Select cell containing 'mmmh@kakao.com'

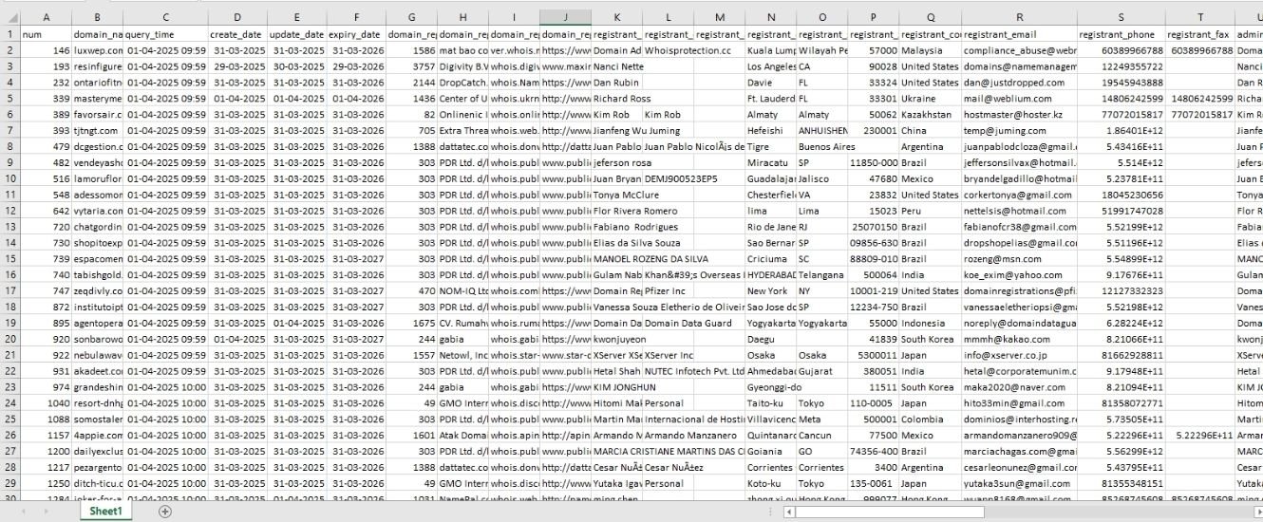pyautogui.click(x=1019, y=340)
